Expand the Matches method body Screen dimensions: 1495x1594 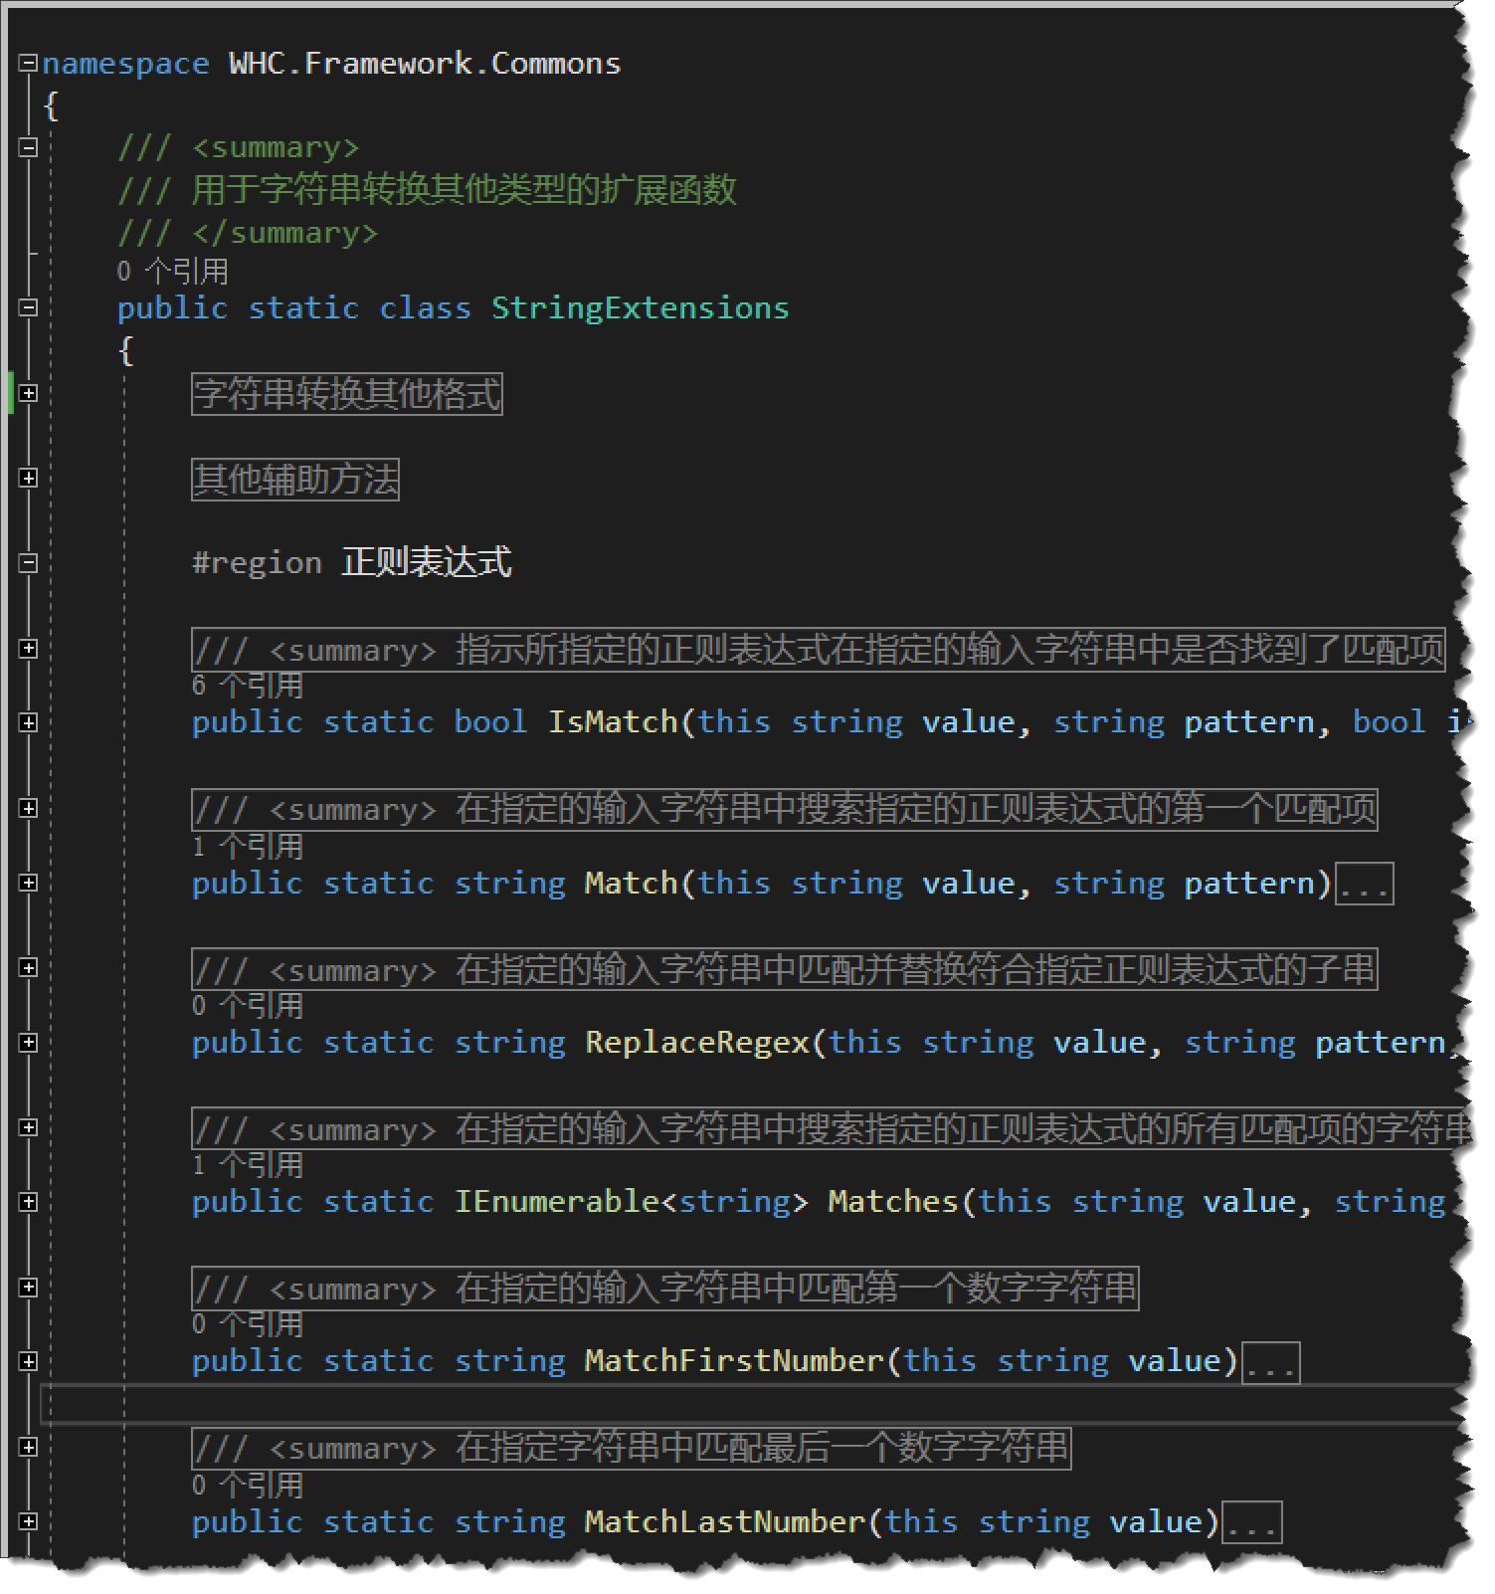tap(29, 1203)
